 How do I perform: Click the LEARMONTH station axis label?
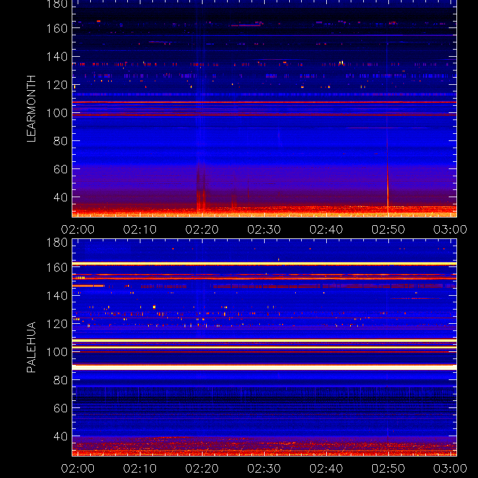[x=32, y=109]
